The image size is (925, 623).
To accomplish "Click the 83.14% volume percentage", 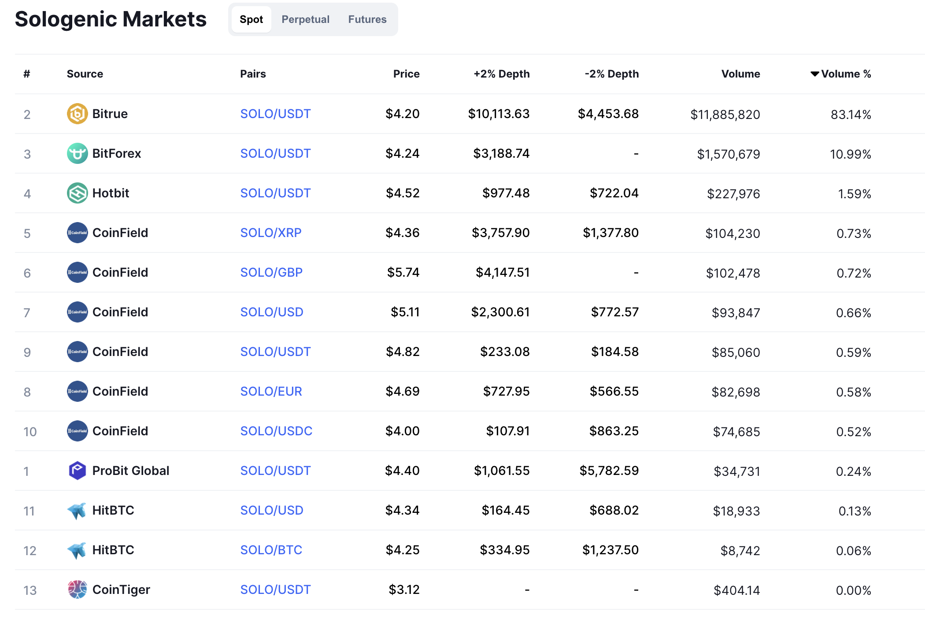I will coord(851,115).
